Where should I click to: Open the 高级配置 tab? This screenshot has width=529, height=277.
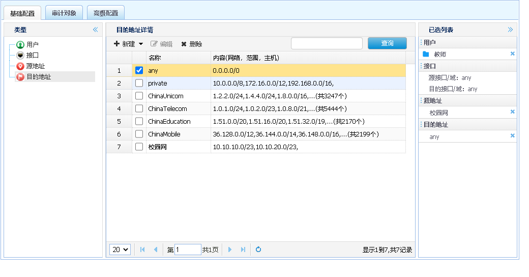click(106, 13)
